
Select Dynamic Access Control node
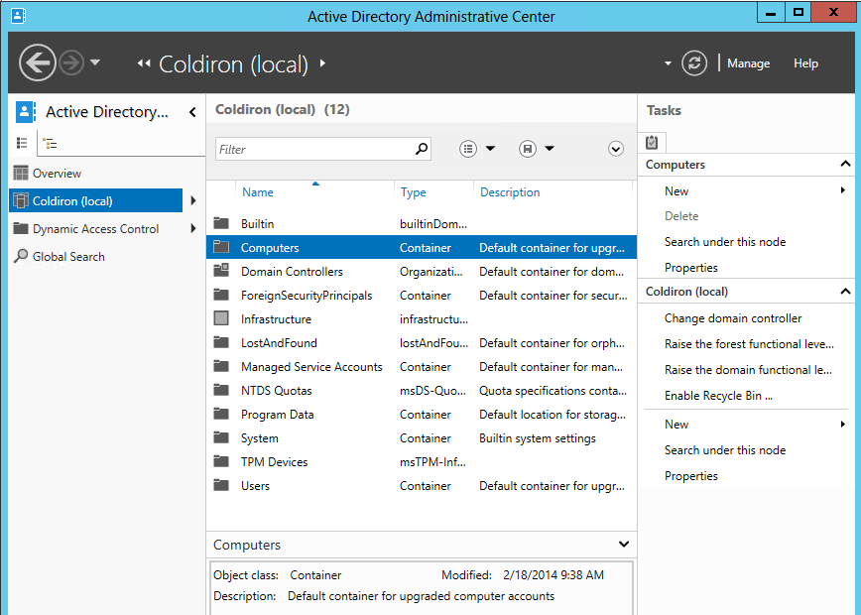95,228
